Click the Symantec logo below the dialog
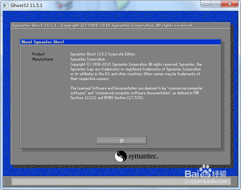The width and height of the screenshot is (241, 190). 136,156
